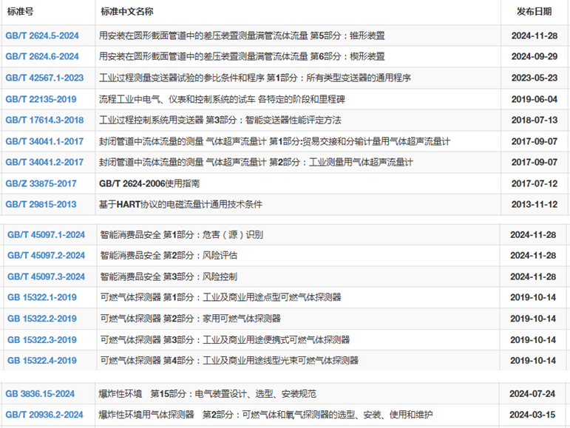Screen dimensions: 570x428
Task: Select the GB/T 45097.3-2024 link
Action: [x=46, y=277]
